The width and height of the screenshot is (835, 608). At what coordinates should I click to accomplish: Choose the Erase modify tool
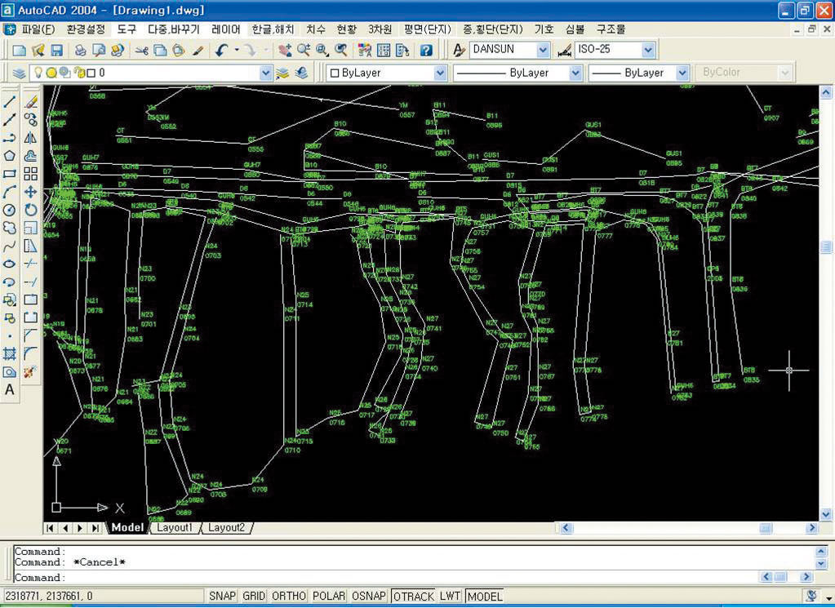(x=31, y=102)
